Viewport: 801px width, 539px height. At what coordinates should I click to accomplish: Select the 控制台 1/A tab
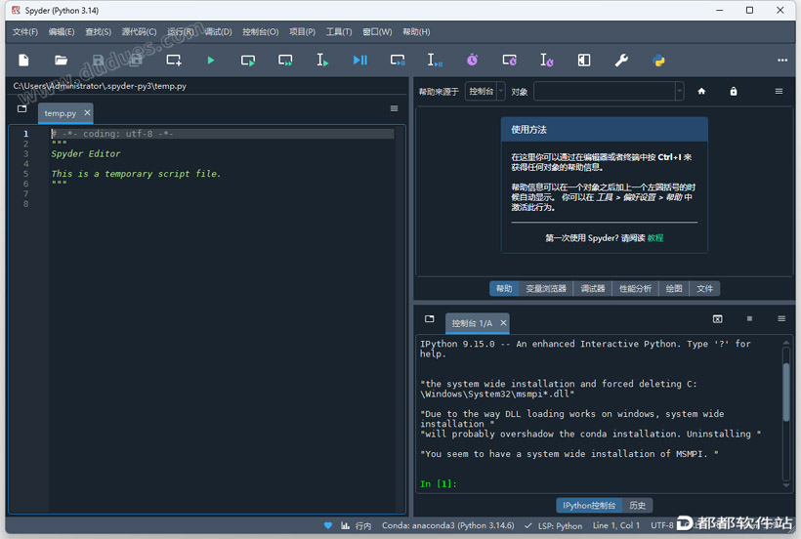472,323
